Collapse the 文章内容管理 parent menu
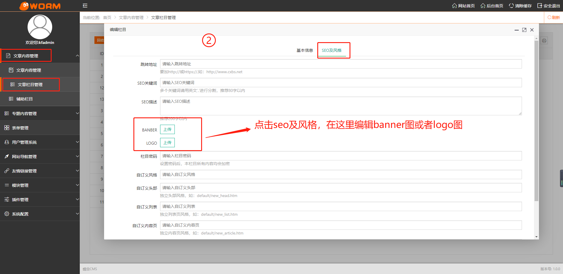Viewport: 563px width, 274px height. pos(40,56)
